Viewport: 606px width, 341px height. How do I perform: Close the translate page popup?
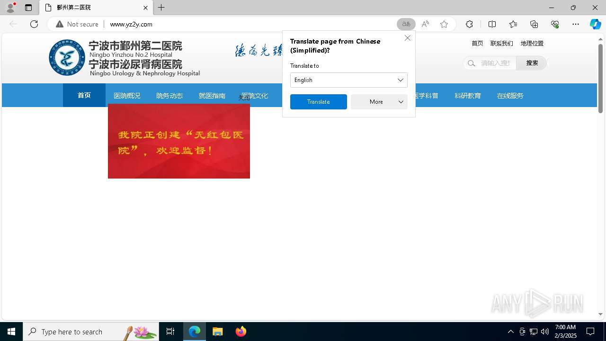point(408,38)
